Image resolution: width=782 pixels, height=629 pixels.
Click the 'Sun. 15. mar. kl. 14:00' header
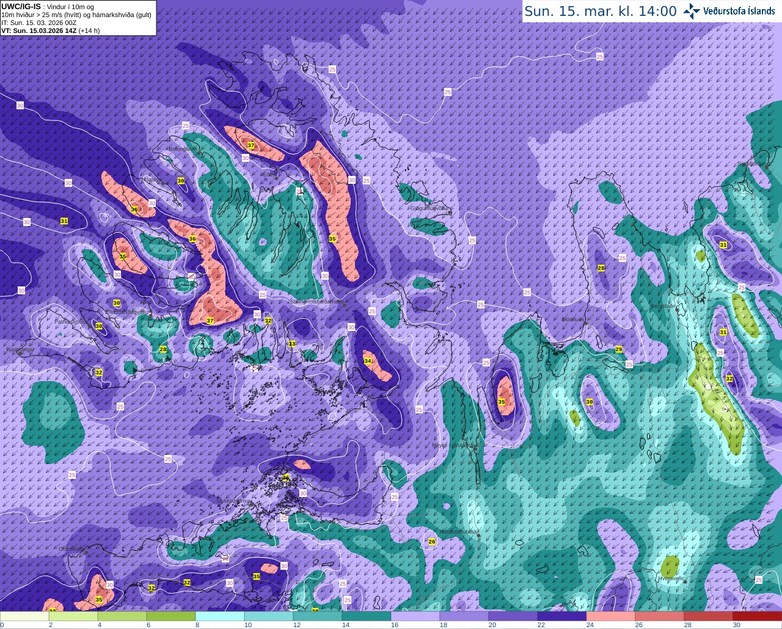point(601,11)
